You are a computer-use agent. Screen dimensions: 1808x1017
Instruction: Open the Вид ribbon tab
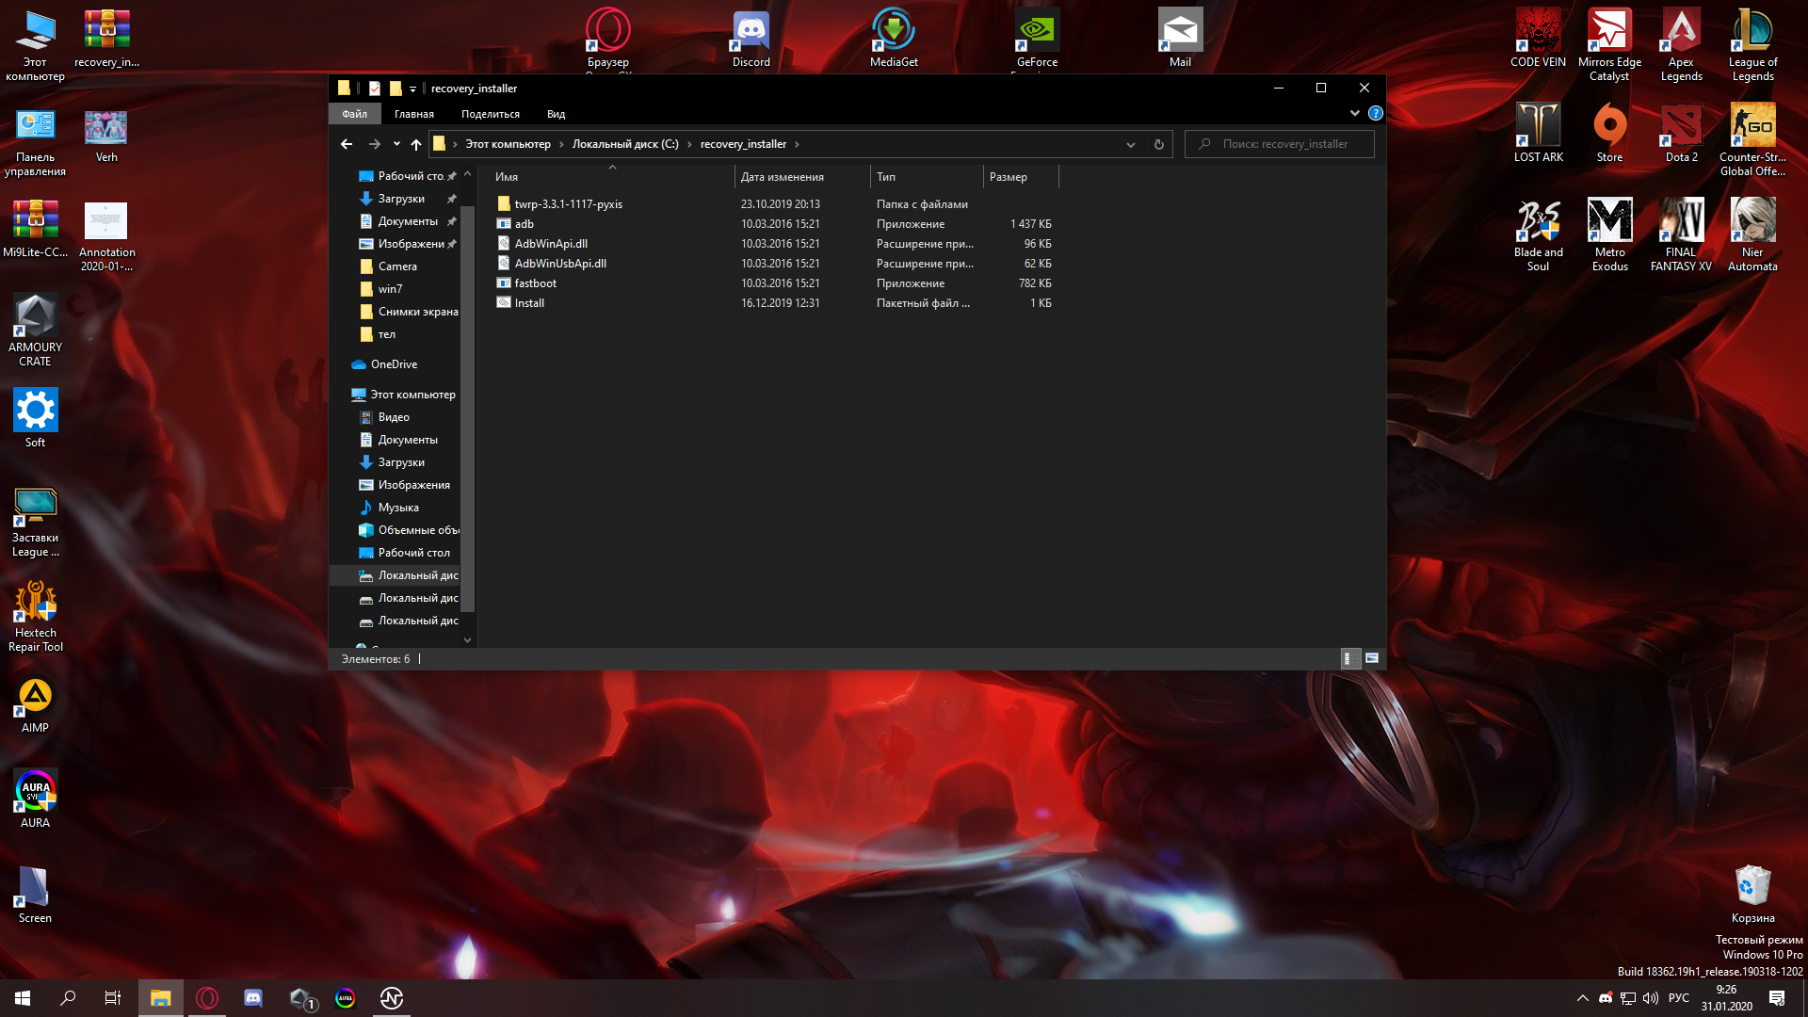coord(556,114)
